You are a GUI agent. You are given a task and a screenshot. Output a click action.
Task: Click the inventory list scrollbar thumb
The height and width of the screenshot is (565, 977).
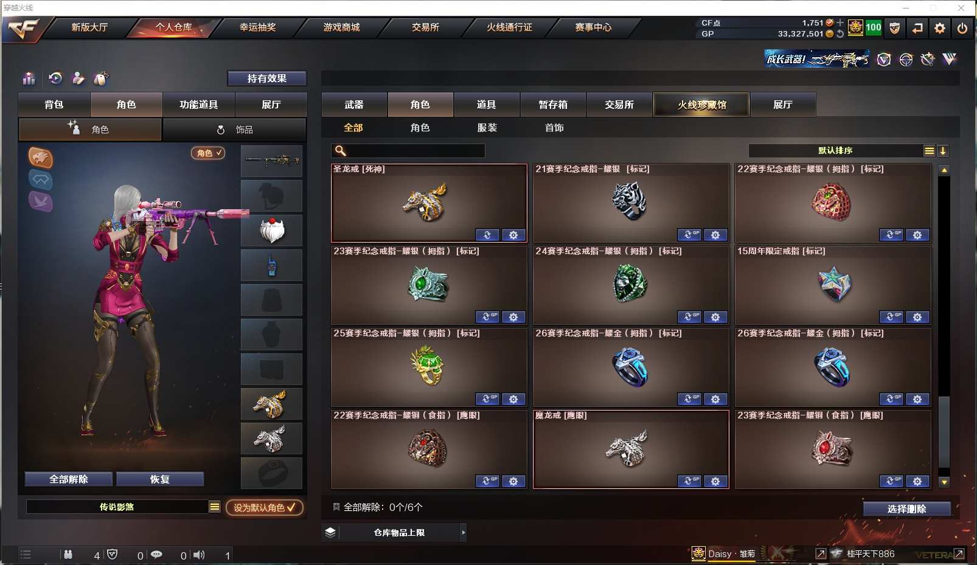944,432
